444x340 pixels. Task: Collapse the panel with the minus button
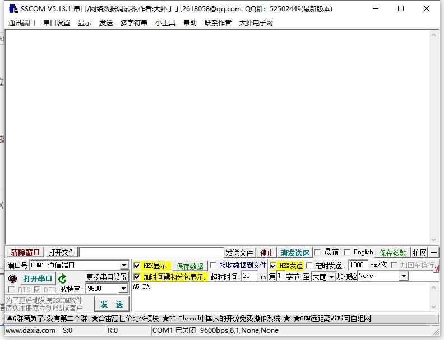click(434, 253)
